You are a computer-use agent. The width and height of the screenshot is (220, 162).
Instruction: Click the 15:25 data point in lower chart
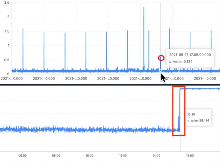180,89
